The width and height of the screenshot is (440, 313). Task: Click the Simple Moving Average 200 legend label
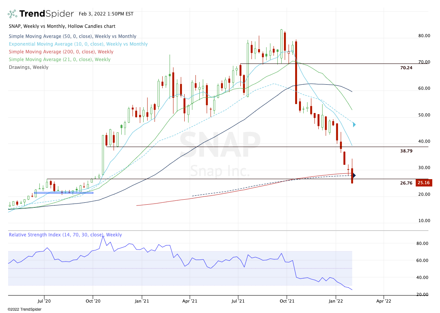coord(61,52)
